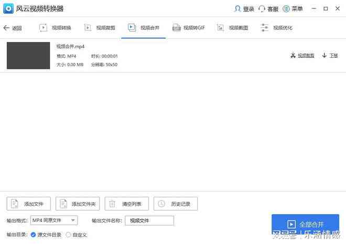Click the 视频优化 sliders icon
This screenshot has height=244, width=346.
(x=264, y=28)
